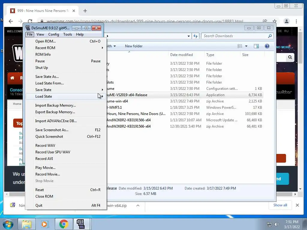Open Windows Explorer from the taskbar
307x230 pixels.
point(27,224)
